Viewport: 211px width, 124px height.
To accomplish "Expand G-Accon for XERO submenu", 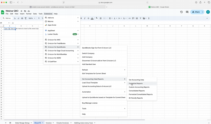I will point(62,58).
